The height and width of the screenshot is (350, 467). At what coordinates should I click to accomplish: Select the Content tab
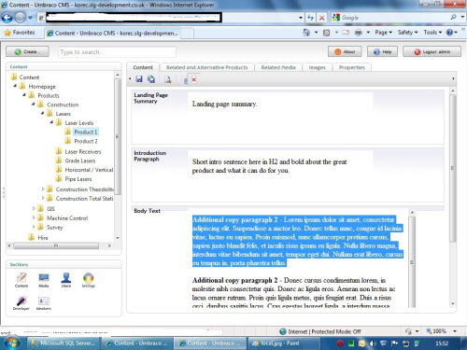point(143,67)
